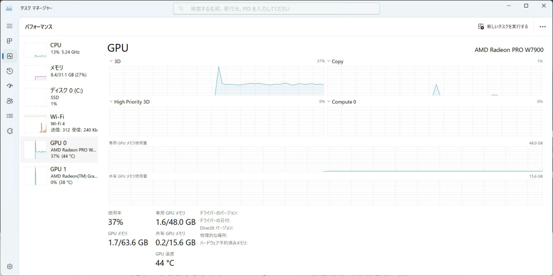Open the App history clock icon

point(10,71)
